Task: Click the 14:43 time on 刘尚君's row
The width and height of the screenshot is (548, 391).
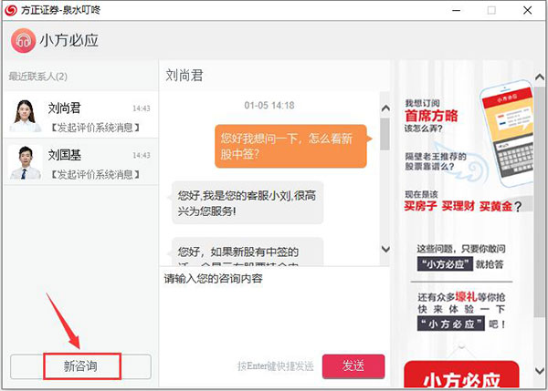Action: [142, 108]
